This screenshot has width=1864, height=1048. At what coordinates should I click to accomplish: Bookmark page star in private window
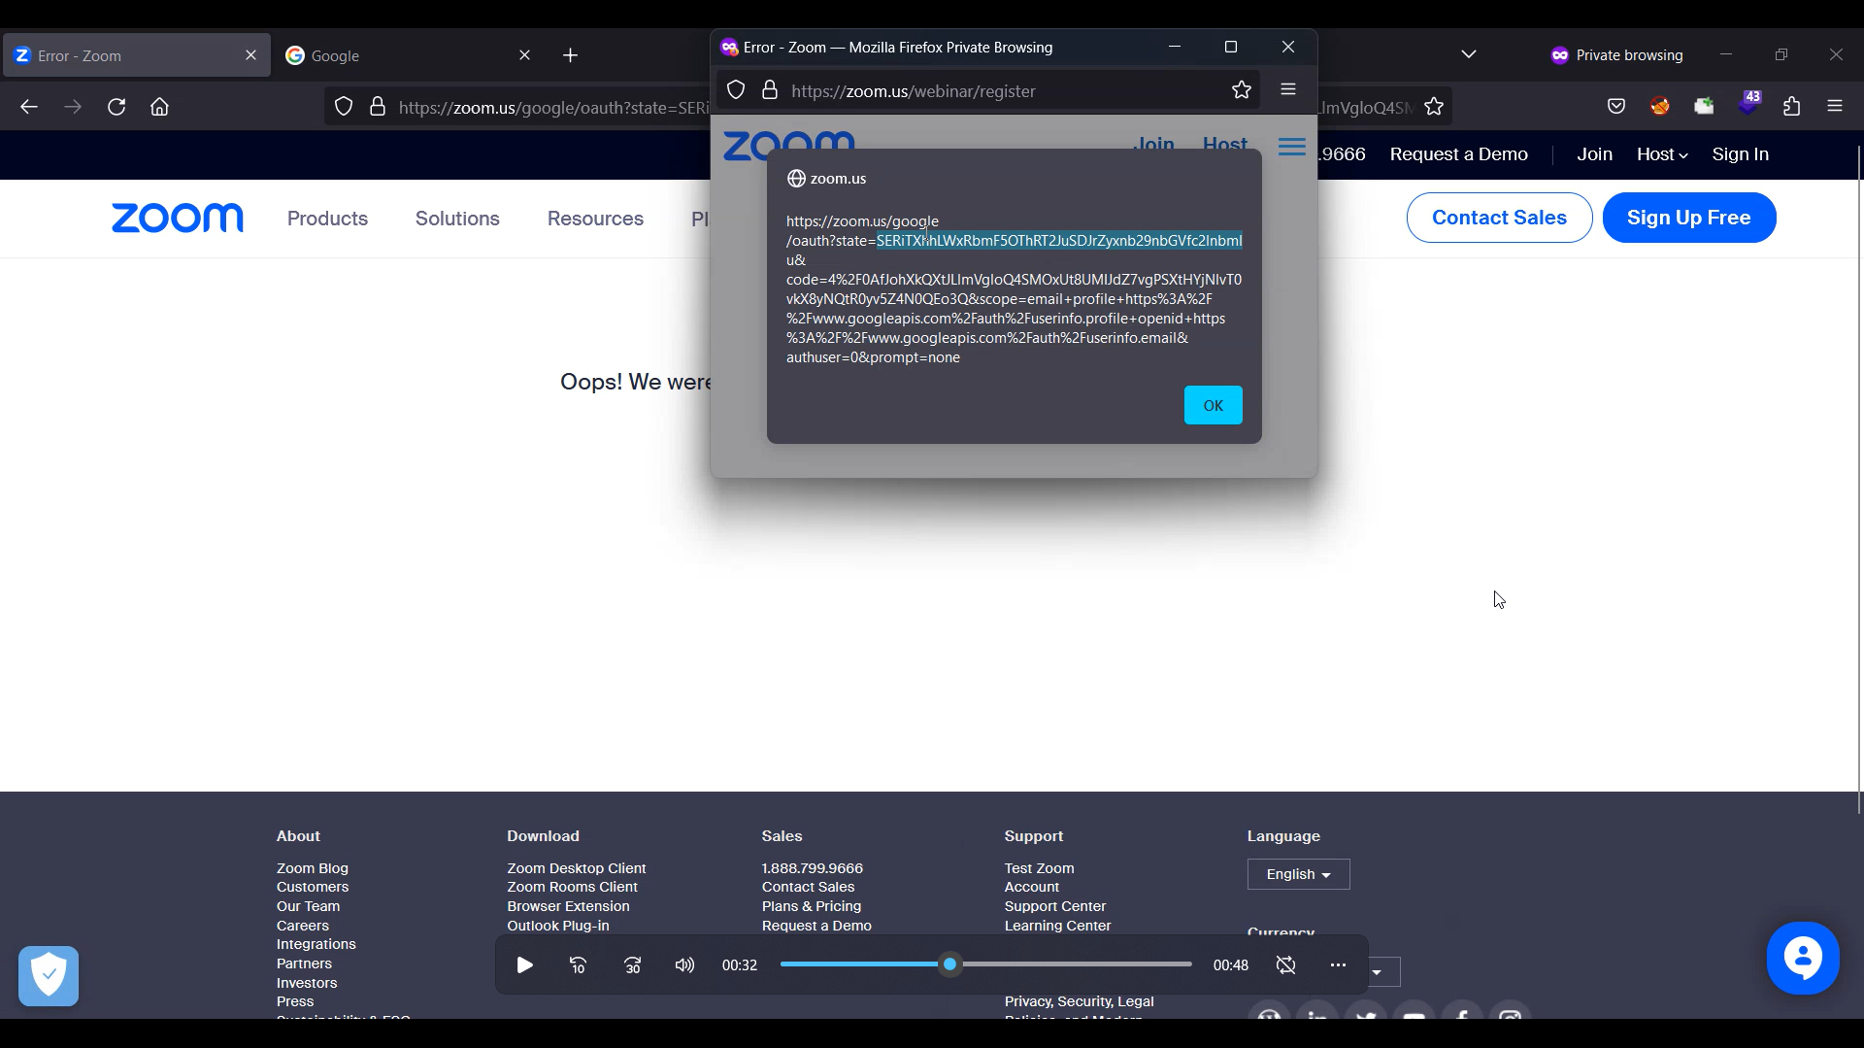(x=1242, y=90)
